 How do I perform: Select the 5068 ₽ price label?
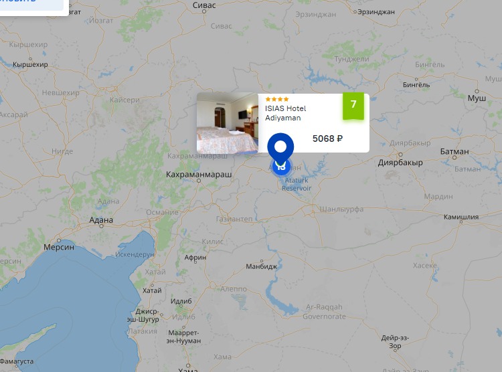click(327, 138)
